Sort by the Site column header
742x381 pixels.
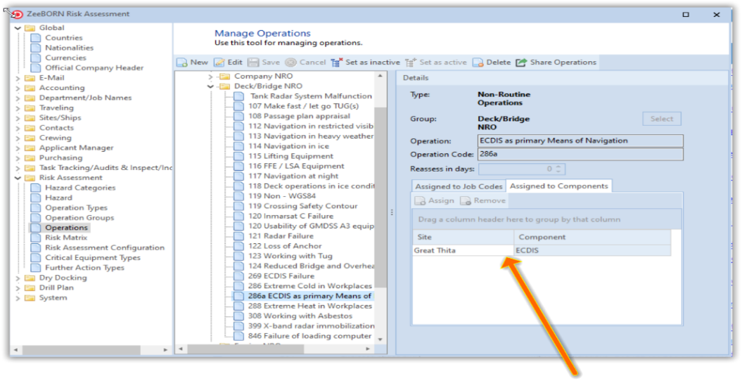[463, 238]
